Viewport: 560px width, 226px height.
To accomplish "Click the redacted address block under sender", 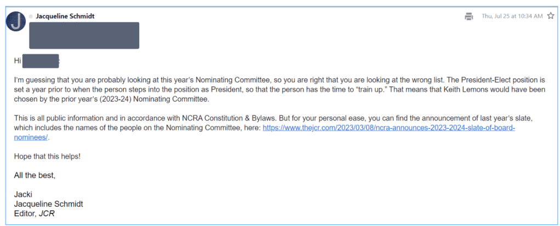I will [83, 35].
